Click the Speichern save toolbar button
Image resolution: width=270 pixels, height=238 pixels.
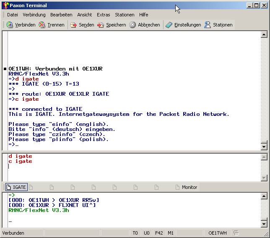coord(112,25)
